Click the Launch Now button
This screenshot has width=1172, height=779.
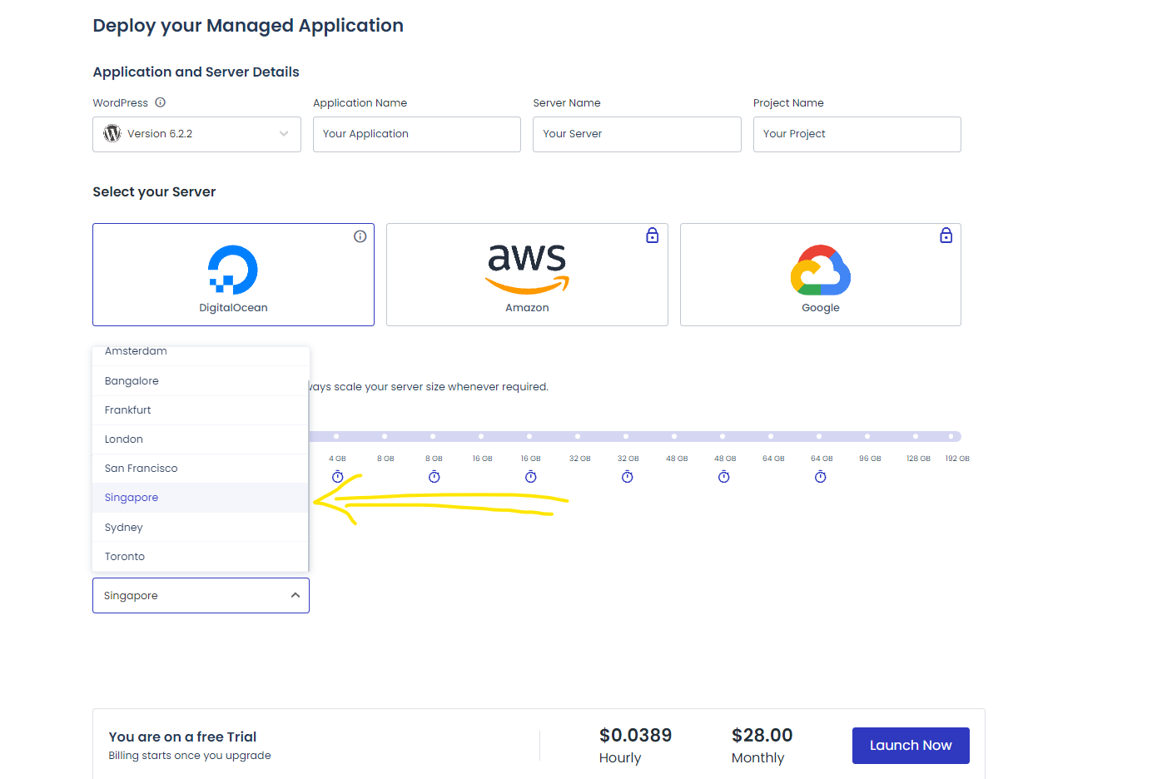(911, 746)
